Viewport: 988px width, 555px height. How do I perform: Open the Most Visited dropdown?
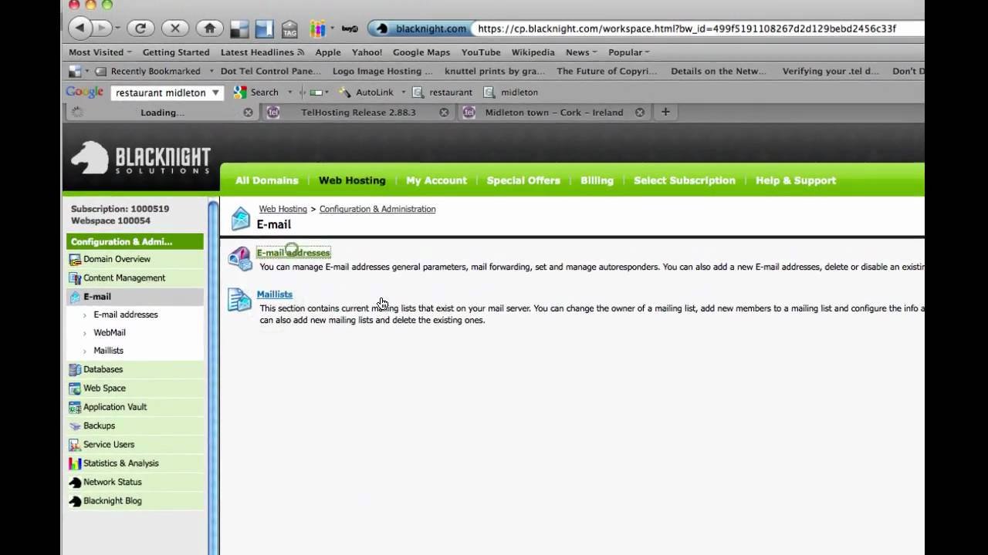point(99,52)
